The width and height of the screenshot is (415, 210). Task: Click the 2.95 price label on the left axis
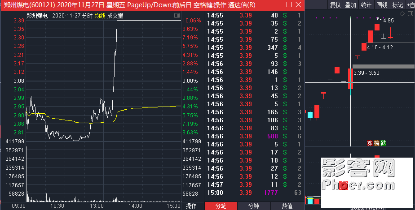(x=19, y=107)
